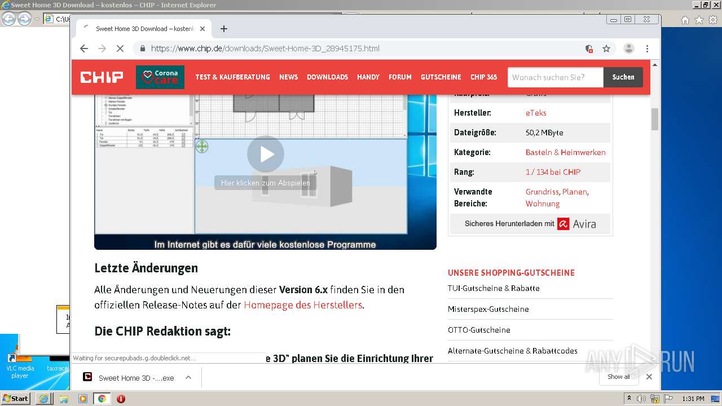Click the Internet Explorer back button

8,19
